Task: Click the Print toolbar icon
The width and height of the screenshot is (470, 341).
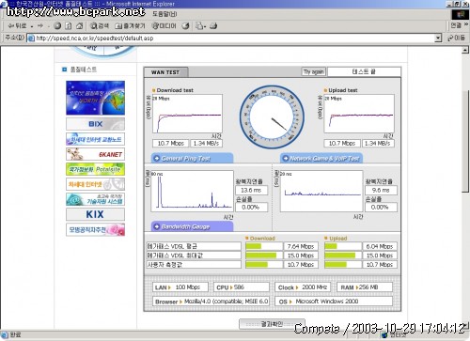Action: click(213, 26)
